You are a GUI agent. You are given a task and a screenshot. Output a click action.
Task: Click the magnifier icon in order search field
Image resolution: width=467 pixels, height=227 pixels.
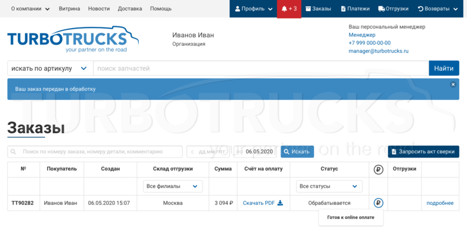13,152
